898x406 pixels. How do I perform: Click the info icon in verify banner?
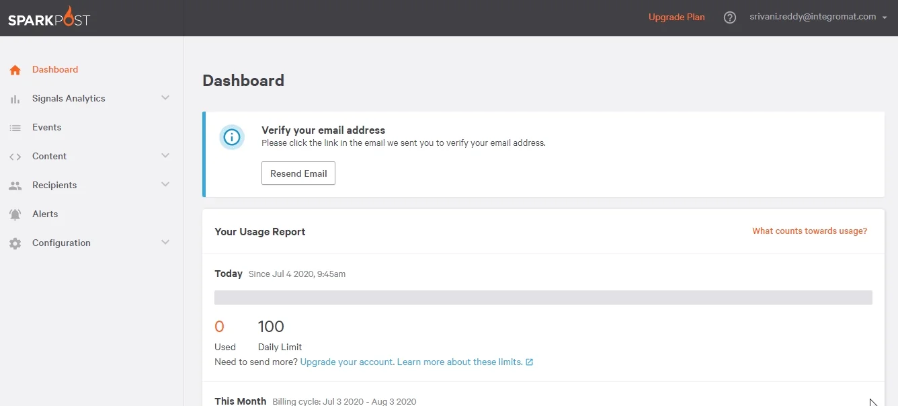point(232,137)
